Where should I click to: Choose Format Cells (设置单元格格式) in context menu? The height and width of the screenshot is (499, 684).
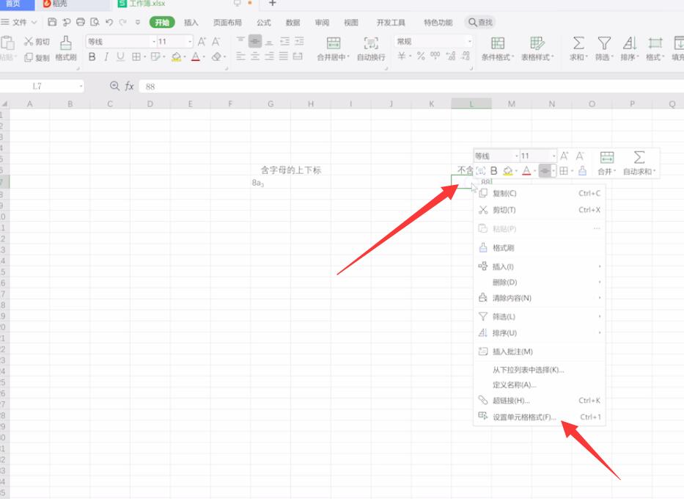coord(540,417)
